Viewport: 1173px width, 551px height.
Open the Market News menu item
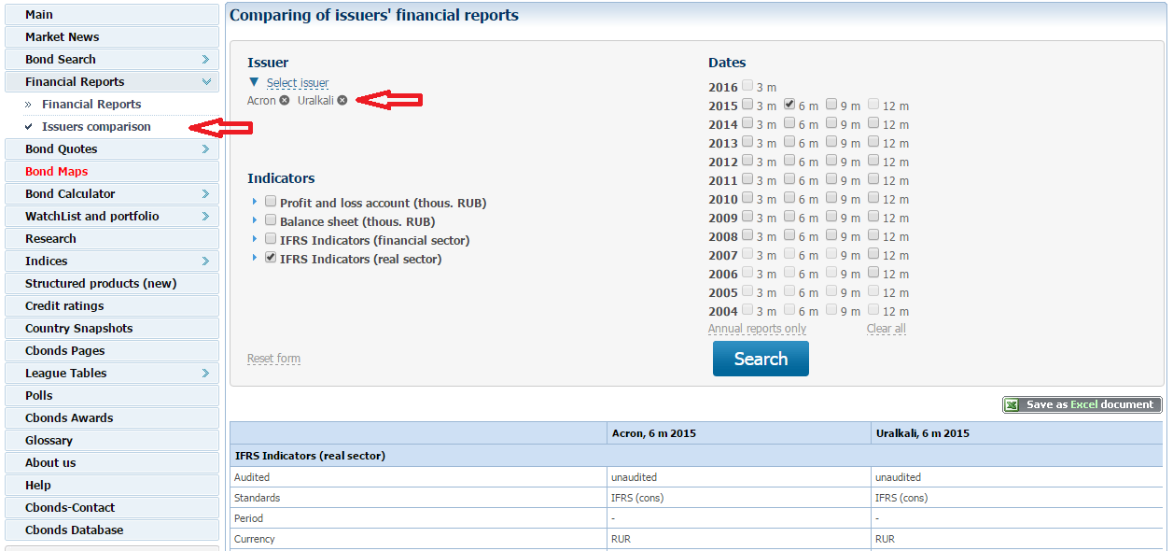coord(62,37)
